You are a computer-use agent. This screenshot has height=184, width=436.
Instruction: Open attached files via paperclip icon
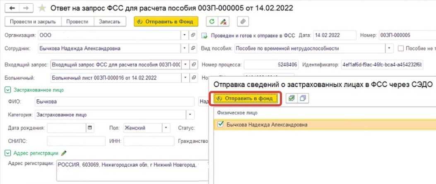pyautogui.click(x=243, y=22)
